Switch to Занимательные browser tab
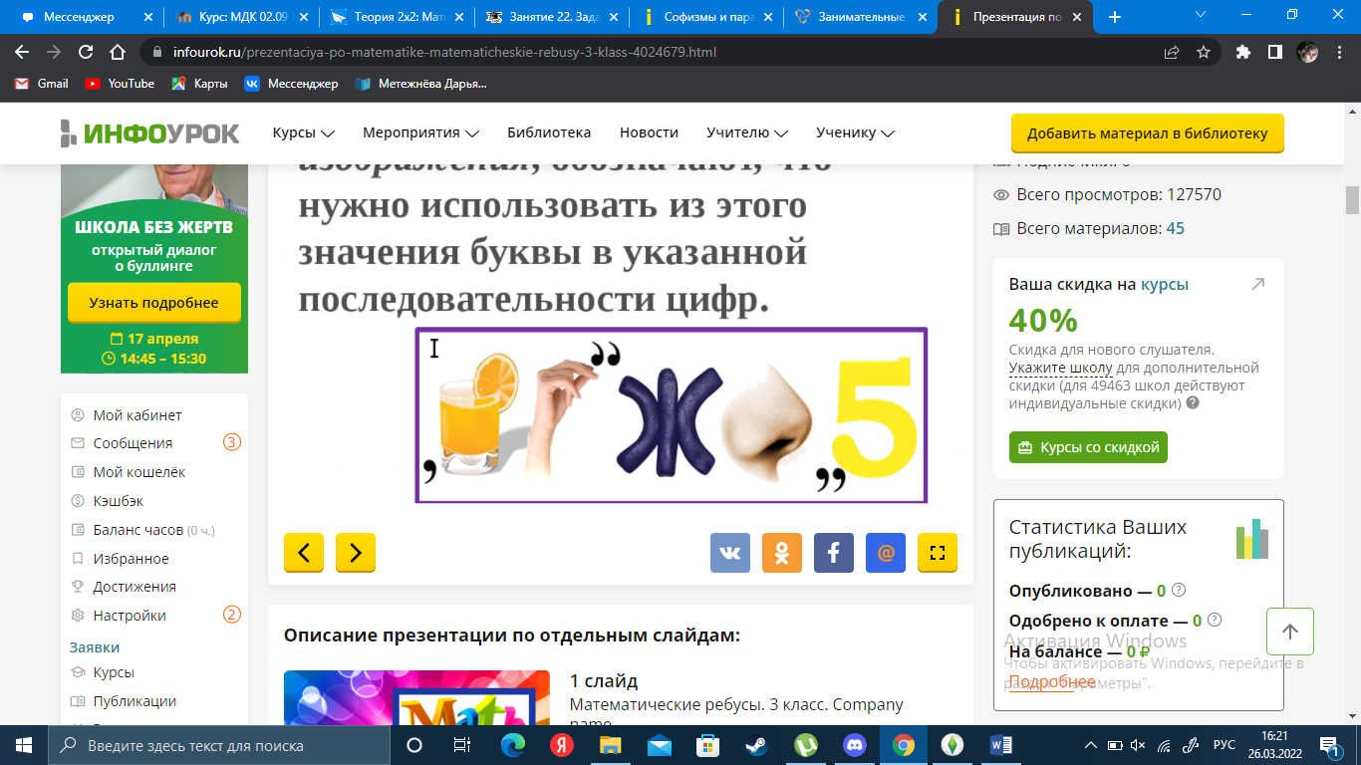The height and width of the screenshot is (765, 1361). coord(861,17)
